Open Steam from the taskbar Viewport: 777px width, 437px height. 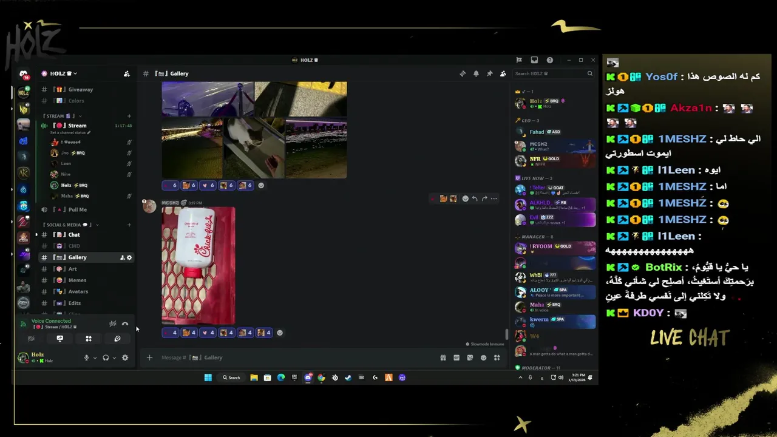pyautogui.click(x=348, y=378)
